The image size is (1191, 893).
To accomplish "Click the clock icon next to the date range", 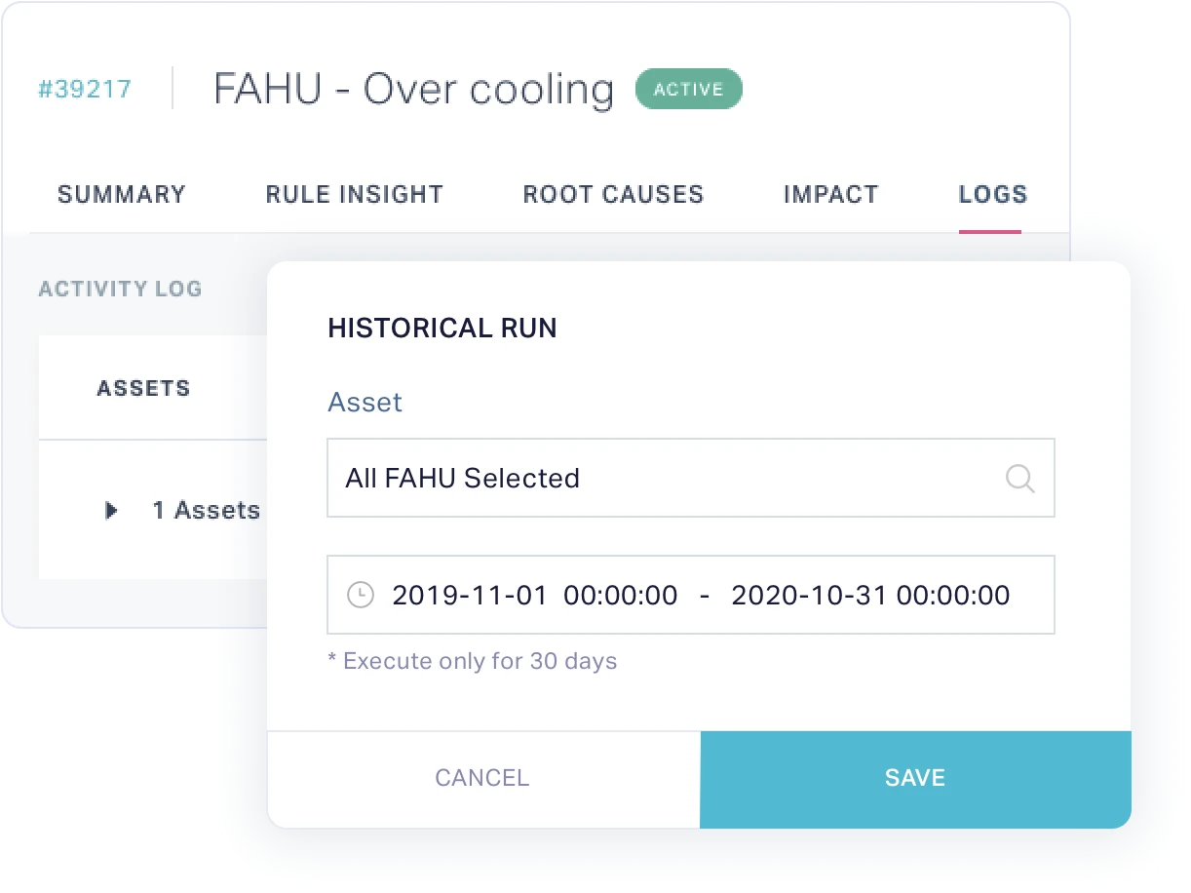I will tap(362, 595).
